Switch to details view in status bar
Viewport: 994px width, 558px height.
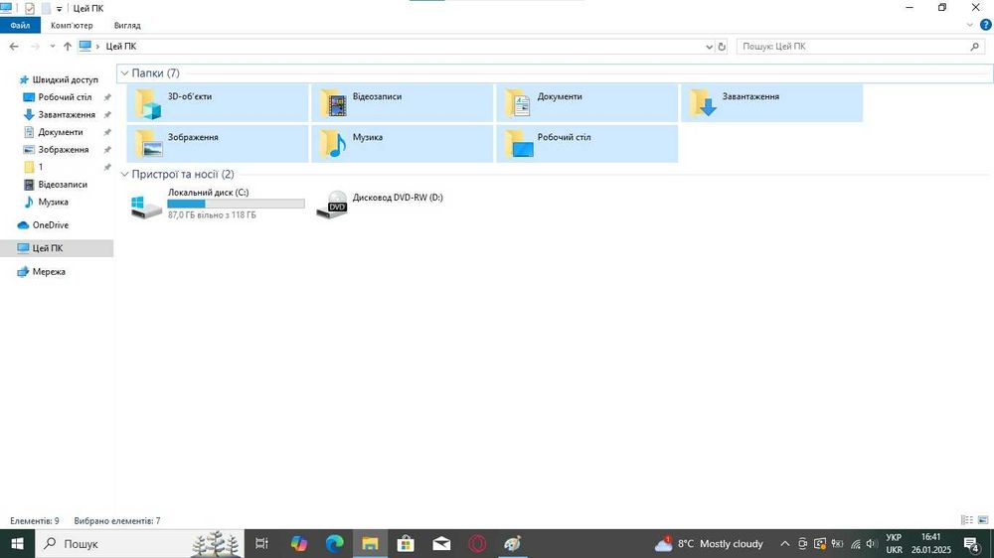[x=967, y=520]
